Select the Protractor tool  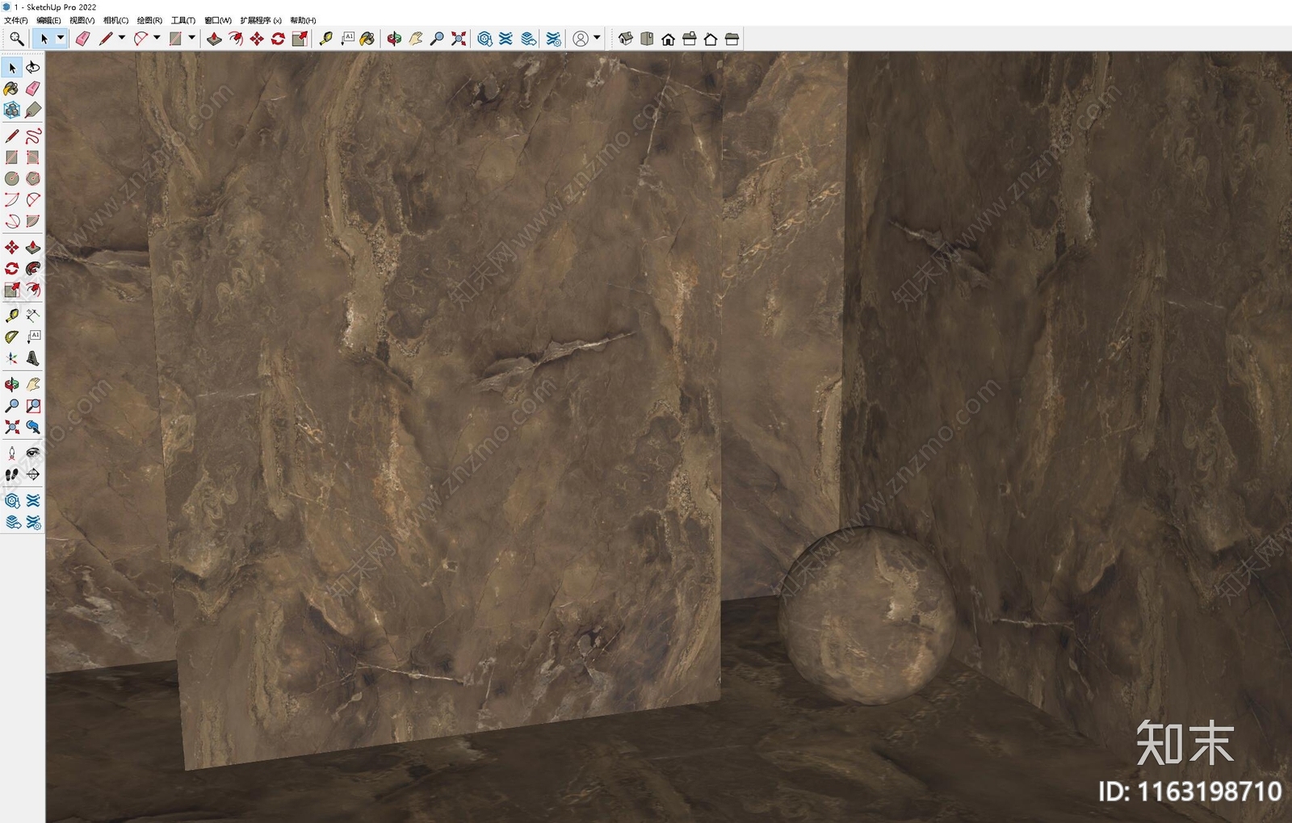[11, 337]
